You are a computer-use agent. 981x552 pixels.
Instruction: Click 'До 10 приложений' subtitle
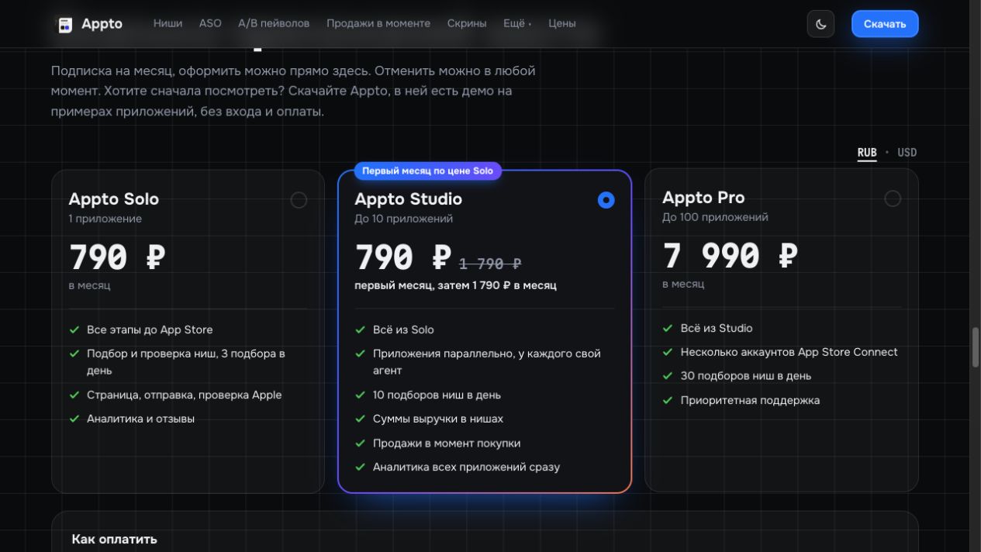point(403,219)
